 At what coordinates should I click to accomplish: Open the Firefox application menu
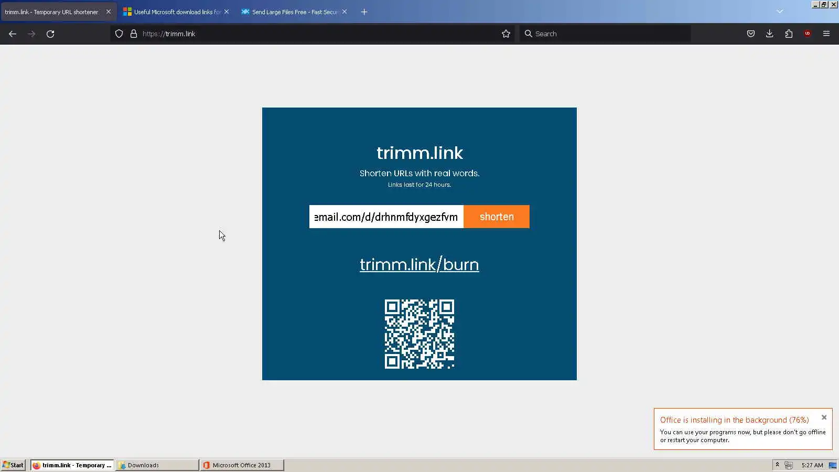[826, 34]
